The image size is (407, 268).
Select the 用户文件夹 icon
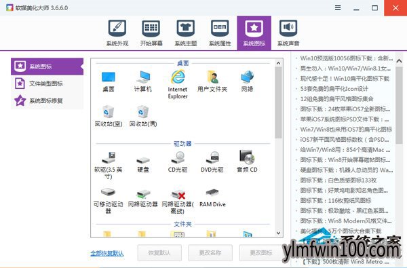tap(212, 81)
